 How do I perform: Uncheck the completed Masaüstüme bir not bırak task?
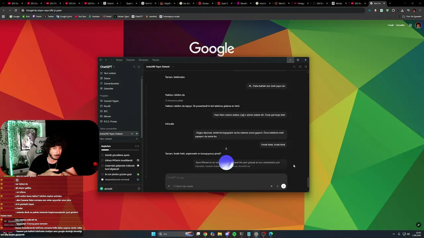[102, 179]
